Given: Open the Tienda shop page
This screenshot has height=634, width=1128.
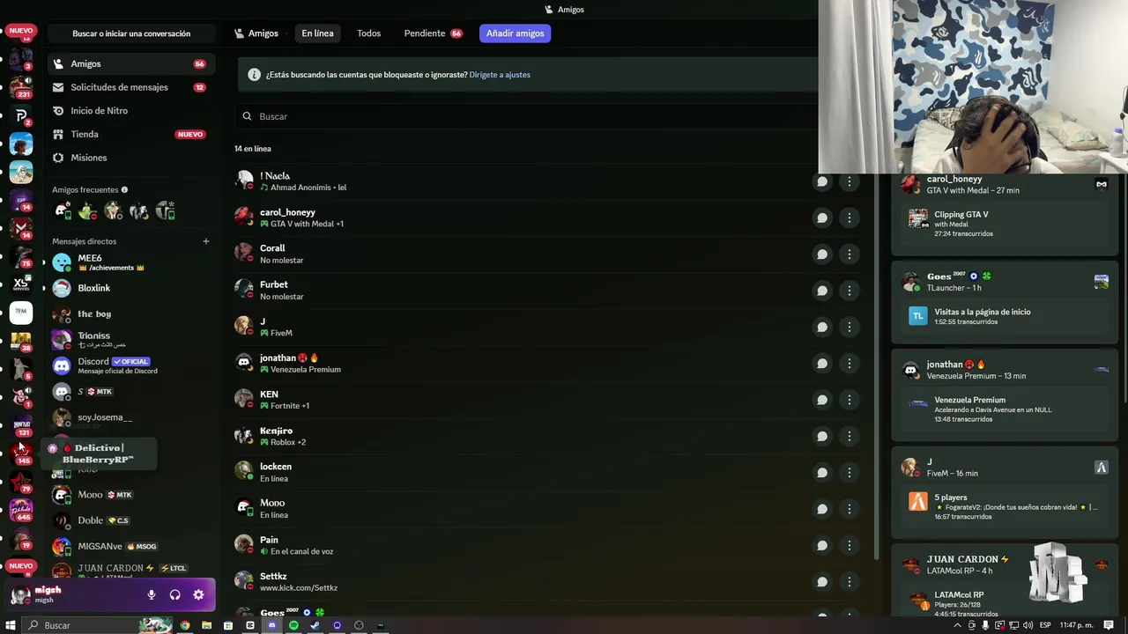Looking at the screenshot, I should pos(130,134).
